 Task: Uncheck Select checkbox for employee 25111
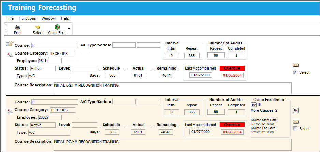pyautogui.click(x=295, y=72)
